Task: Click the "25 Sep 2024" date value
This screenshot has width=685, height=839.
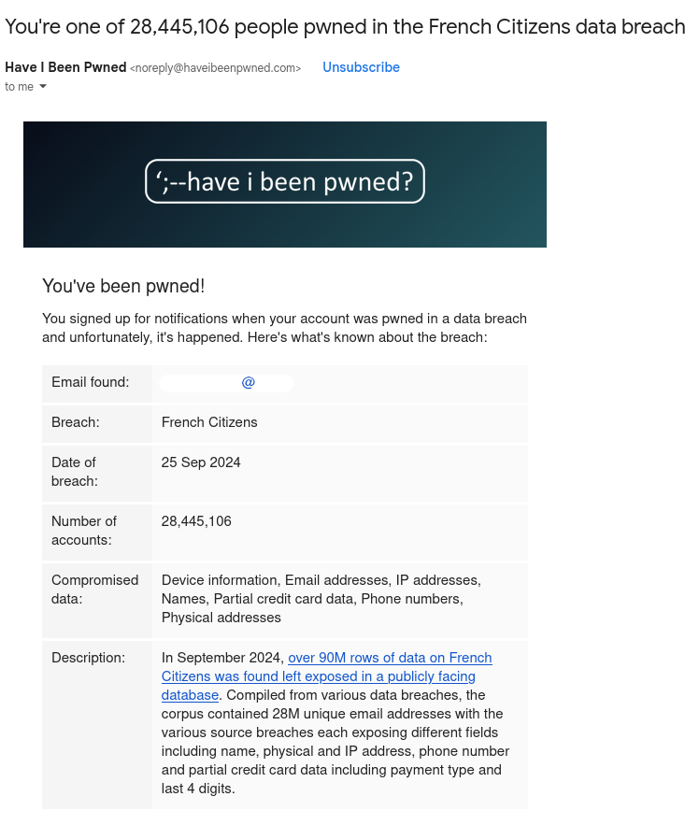Action: pyautogui.click(x=201, y=462)
